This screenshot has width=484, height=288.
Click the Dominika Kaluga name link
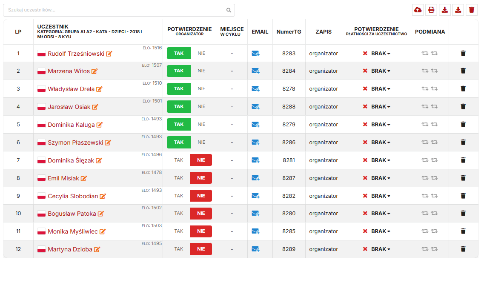click(x=72, y=125)
